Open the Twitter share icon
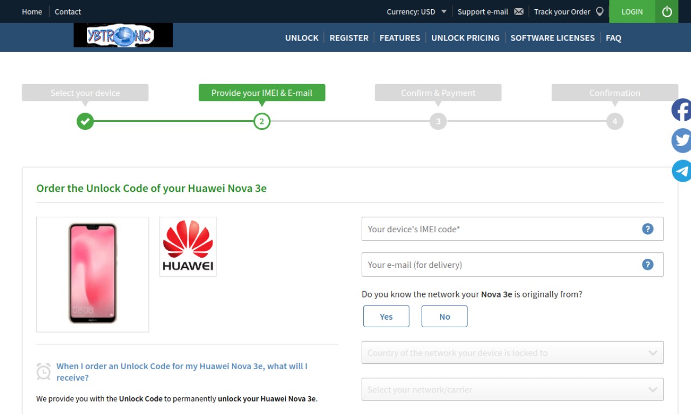The image size is (691, 414). point(681,141)
